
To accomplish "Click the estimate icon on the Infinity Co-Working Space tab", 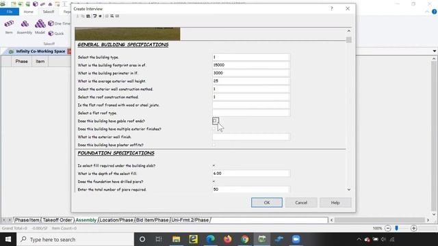I will (x=11, y=51).
